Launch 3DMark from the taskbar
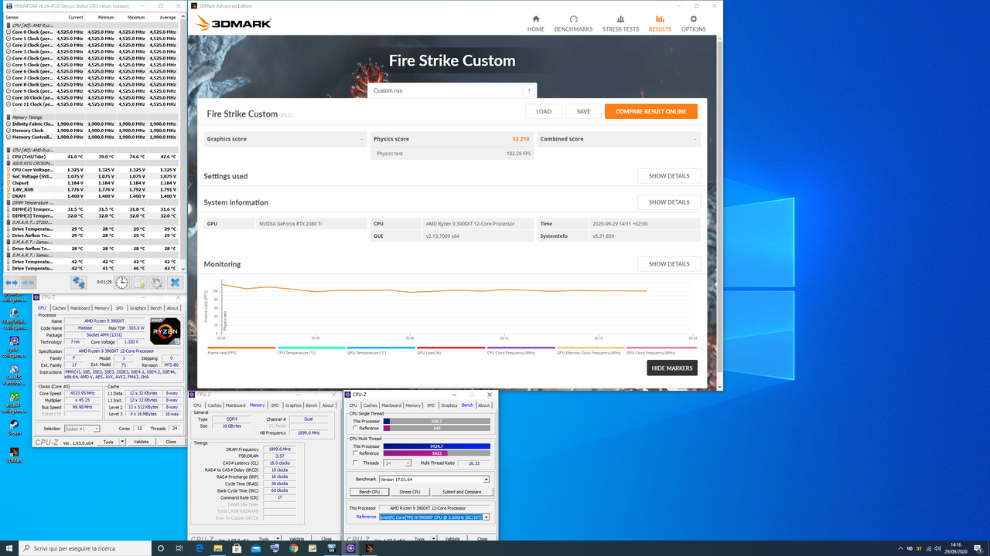 click(369, 548)
